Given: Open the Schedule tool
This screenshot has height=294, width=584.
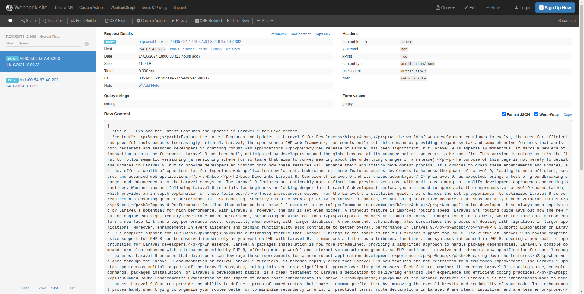Looking at the screenshot, I should tap(54, 21).
